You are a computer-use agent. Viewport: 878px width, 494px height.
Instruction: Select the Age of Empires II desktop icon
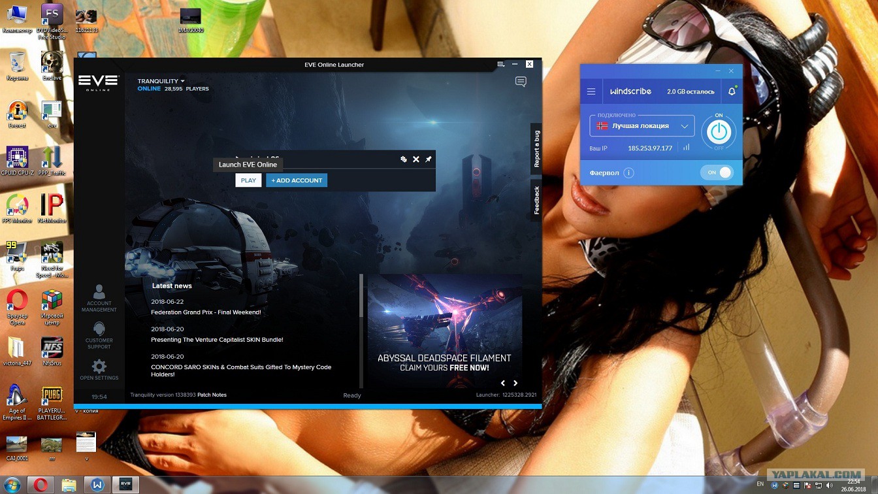[x=17, y=403]
